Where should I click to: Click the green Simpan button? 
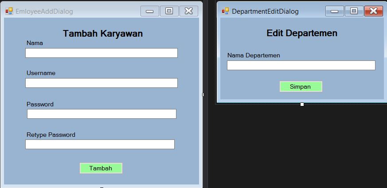coord(301,87)
